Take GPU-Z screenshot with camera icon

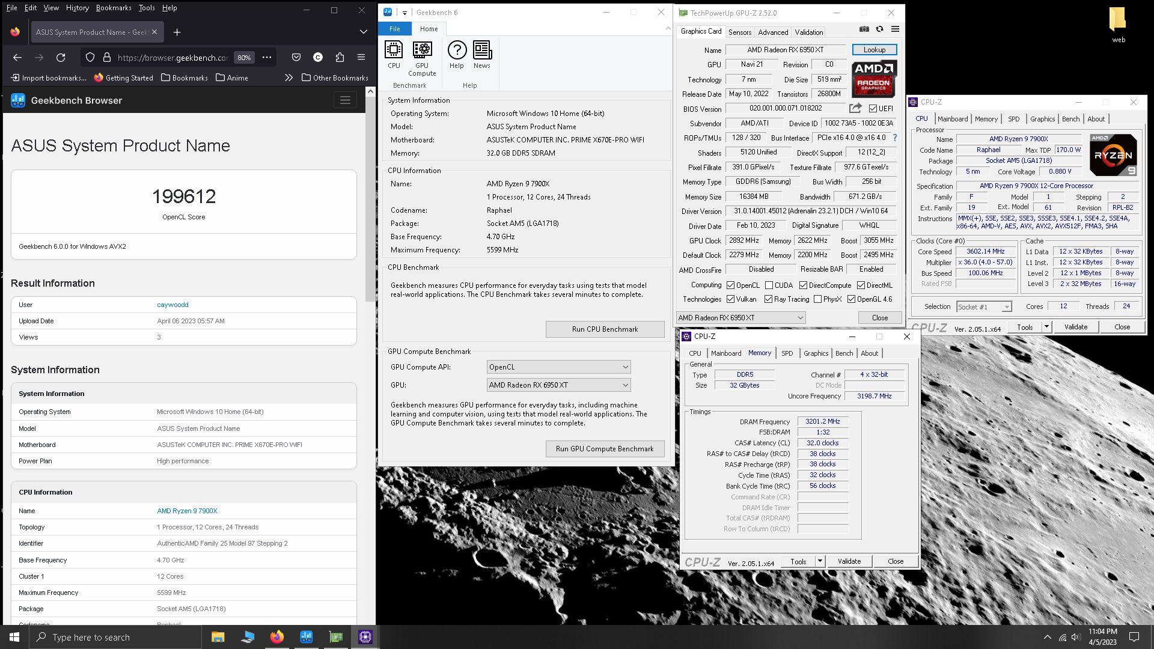click(864, 29)
